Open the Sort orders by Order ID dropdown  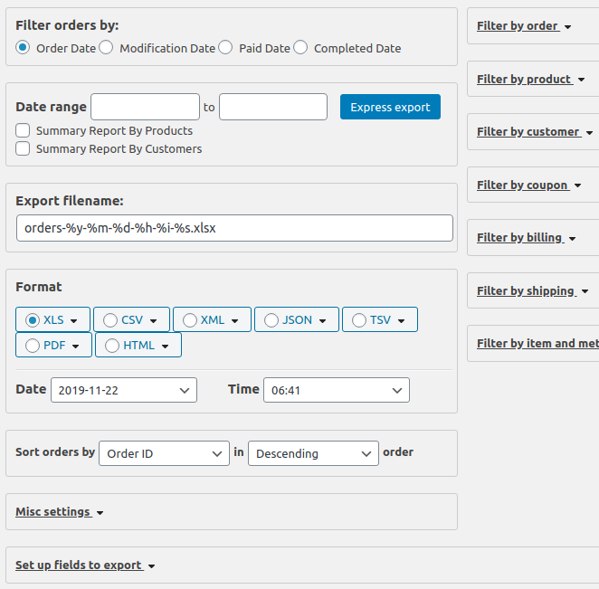coord(164,453)
